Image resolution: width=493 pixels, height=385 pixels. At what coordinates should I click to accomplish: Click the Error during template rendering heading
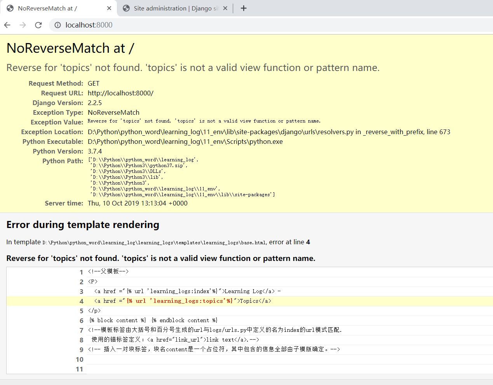point(83,225)
